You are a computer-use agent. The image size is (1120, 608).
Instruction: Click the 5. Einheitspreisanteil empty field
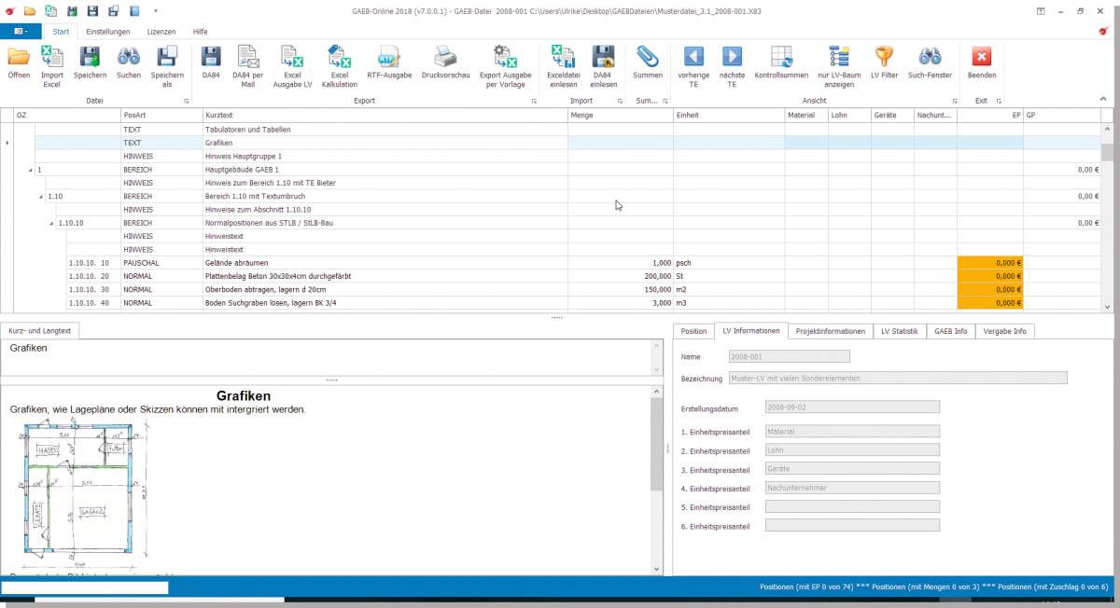pos(851,506)
